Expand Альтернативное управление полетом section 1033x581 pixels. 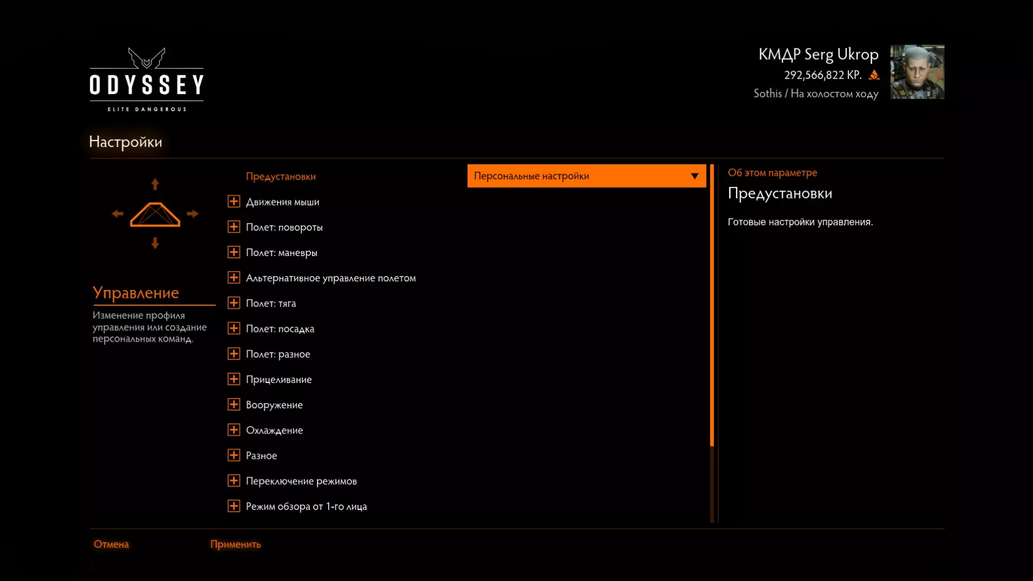pos(234,278)
